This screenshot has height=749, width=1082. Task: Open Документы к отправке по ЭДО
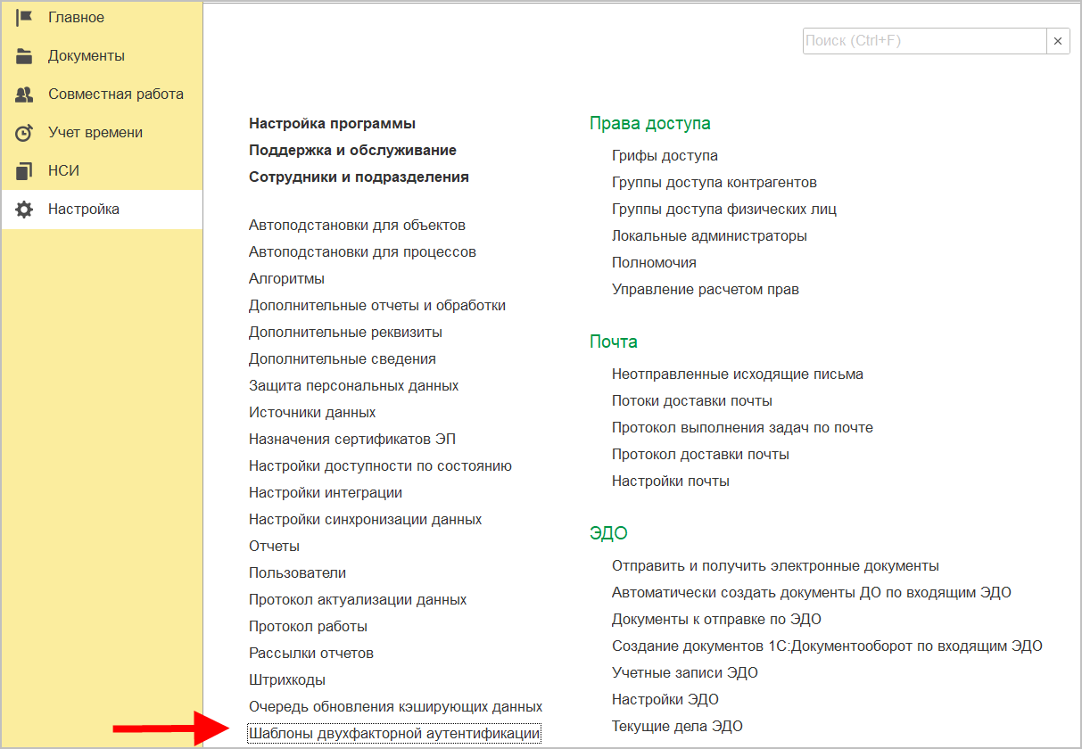coord(716,619)
